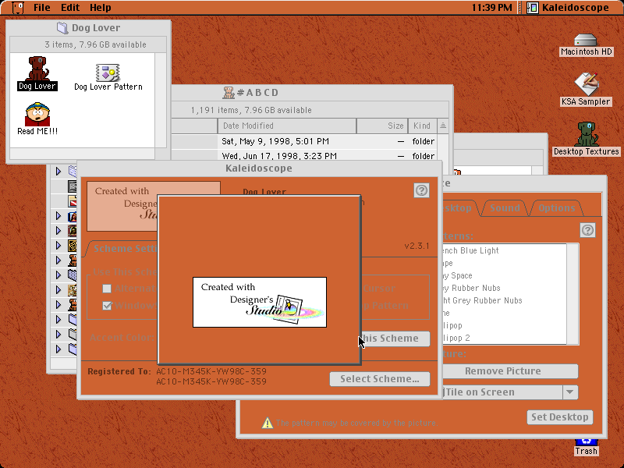This screenshot has height=468, width=624.
Task: Click the help question-mark icon in Appearance window
Action: (588, 230)
